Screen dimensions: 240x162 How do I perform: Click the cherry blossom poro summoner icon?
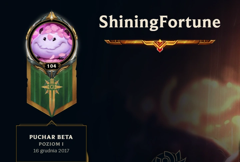pos(52,43)
